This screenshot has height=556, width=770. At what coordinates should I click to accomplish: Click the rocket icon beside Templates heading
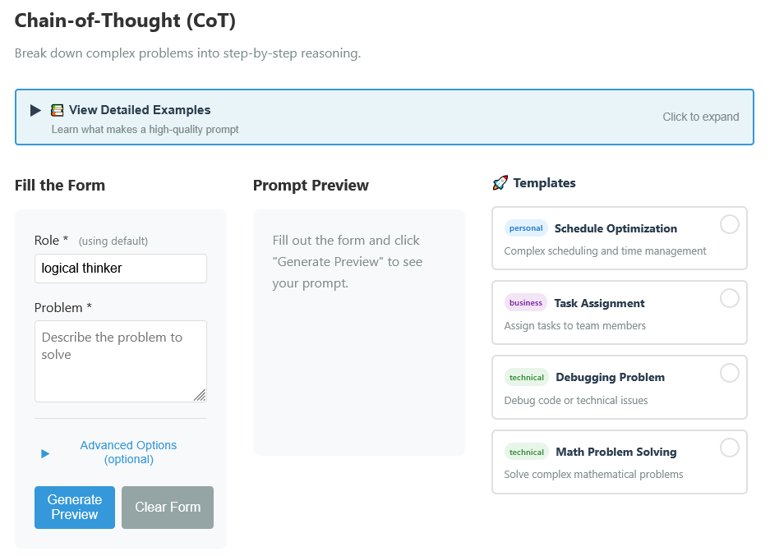click(x=500, y=182)
